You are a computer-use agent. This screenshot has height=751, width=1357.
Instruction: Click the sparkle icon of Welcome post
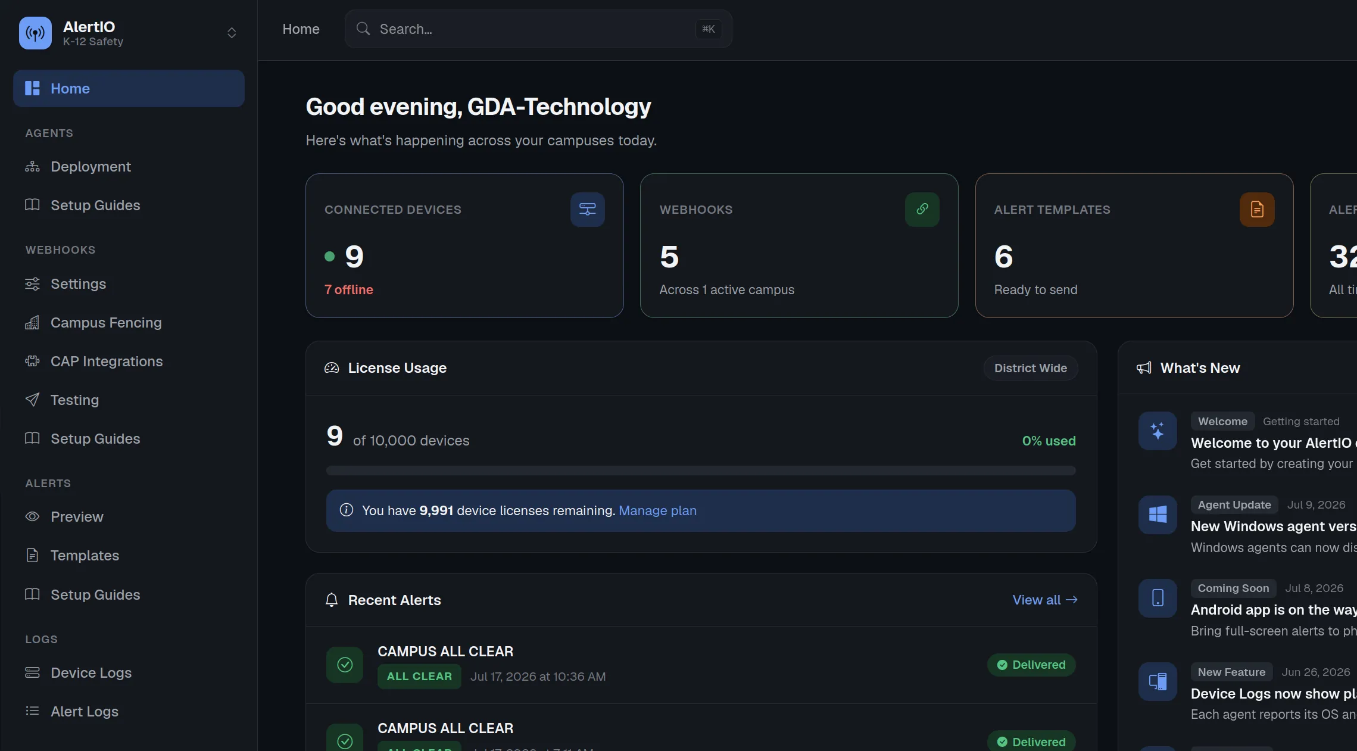(x=1158, y=431)
